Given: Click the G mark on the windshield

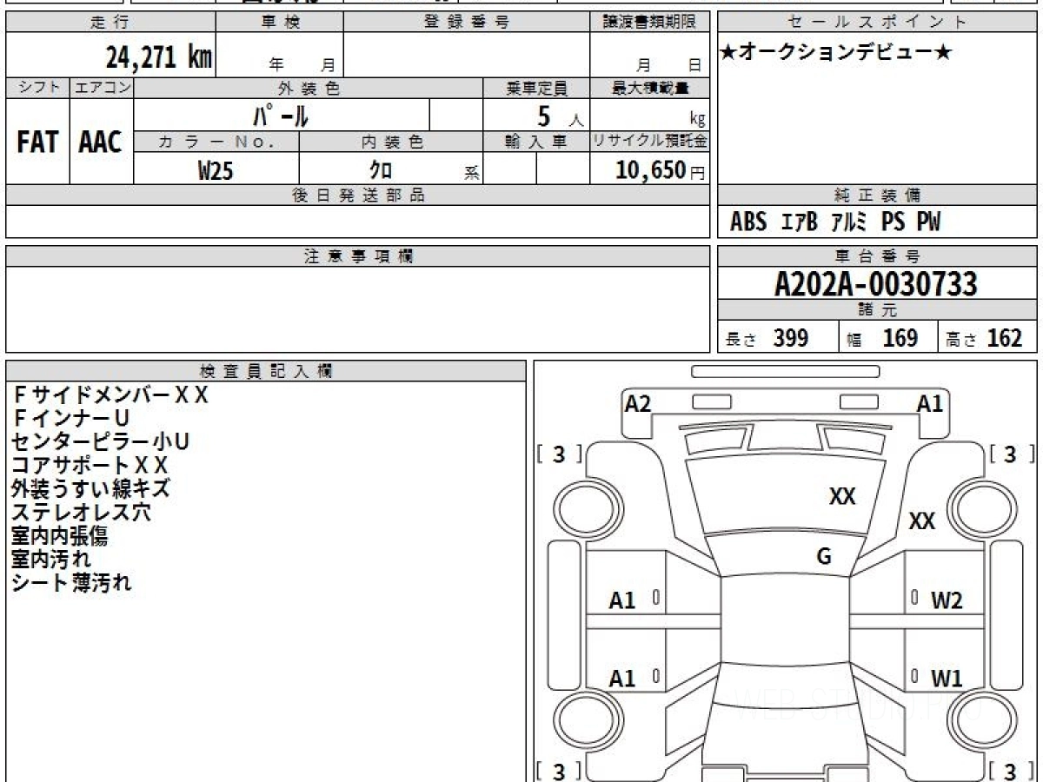Looking at the screenshot, I should coord(824,557).
